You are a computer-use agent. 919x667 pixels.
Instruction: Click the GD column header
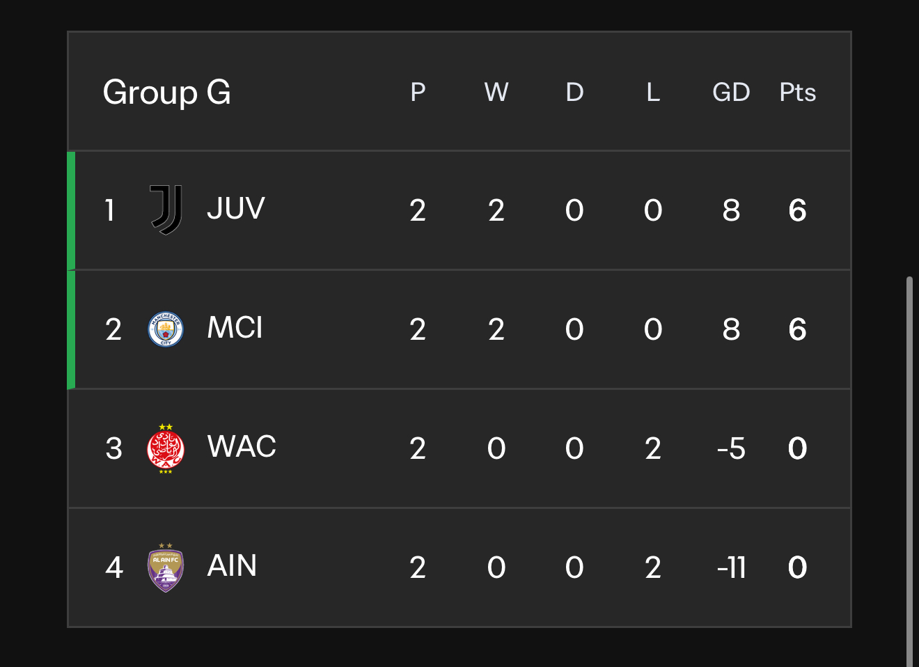(x=731, y=92)
